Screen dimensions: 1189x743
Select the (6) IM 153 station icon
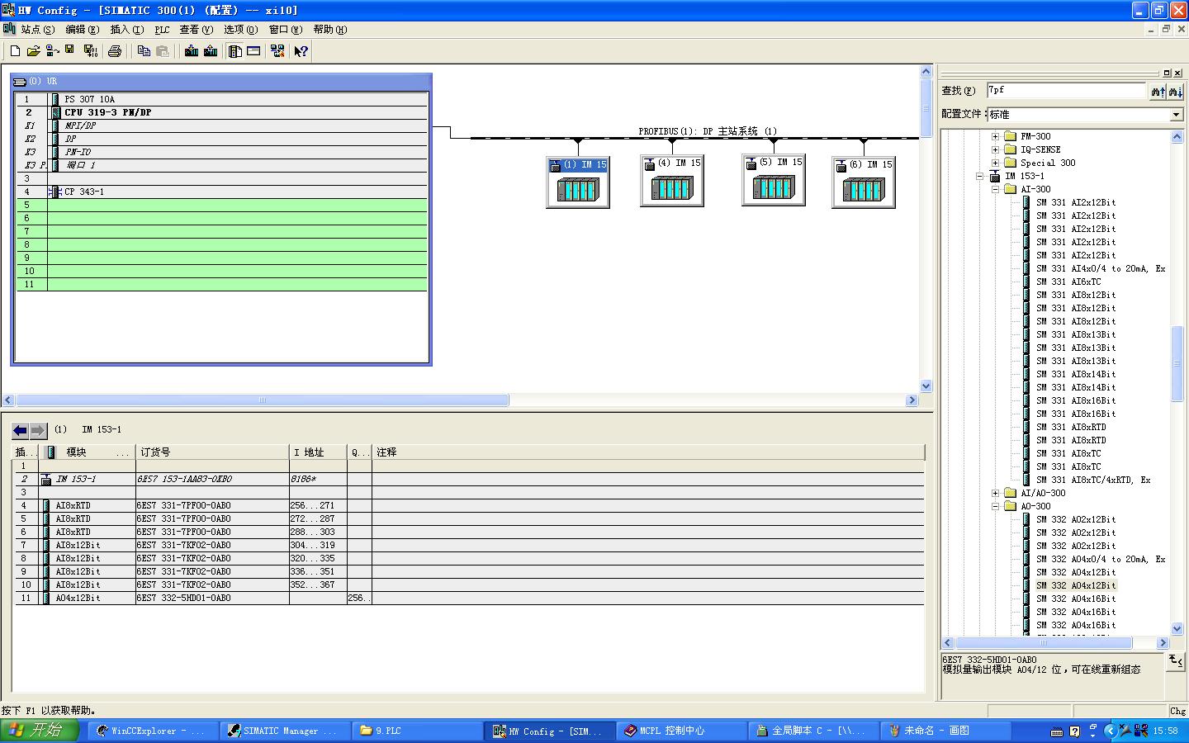pos(864,182)
